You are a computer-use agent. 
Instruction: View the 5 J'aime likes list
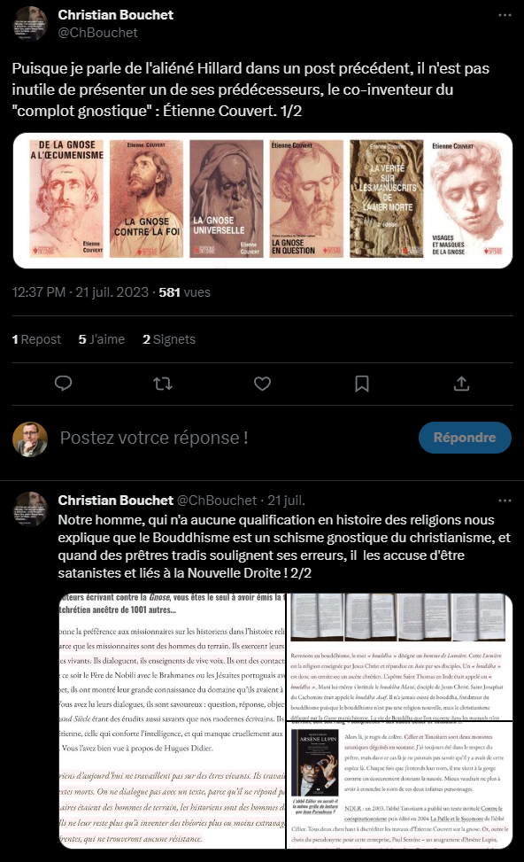[x=102, y=339]
